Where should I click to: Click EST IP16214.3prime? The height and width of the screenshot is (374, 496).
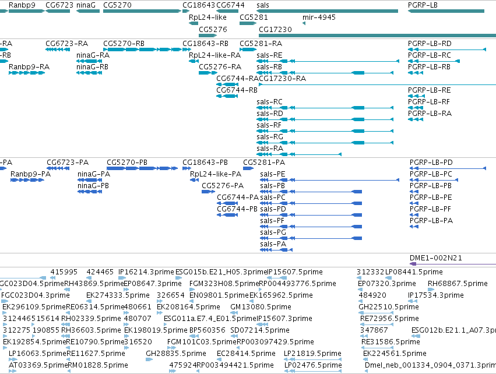point(122,278)
